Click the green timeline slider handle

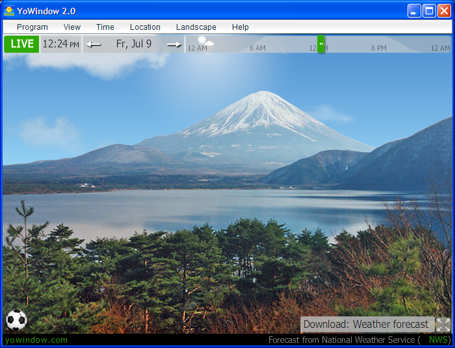(321, 44)
